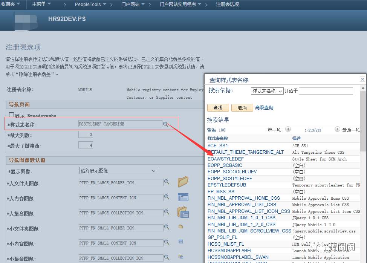
Task: Select EOPP_SCBASIC result
Action: point(225,165)
